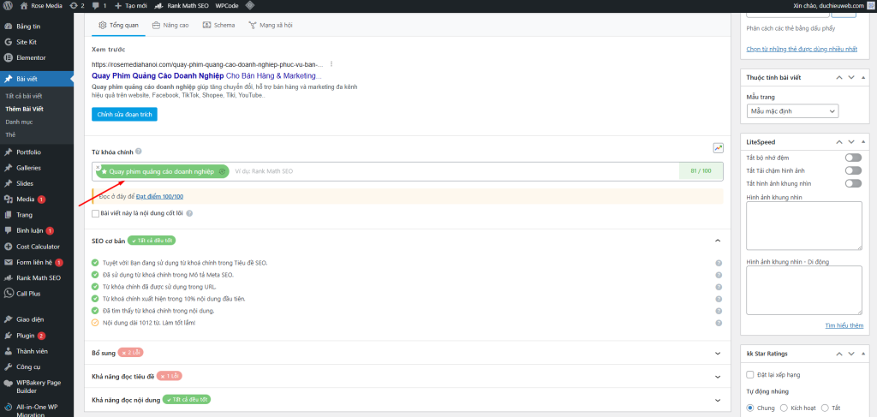Open Elementor from the sidebar
877x417 pixels.
pyautogui.click(x=30, y=57)
